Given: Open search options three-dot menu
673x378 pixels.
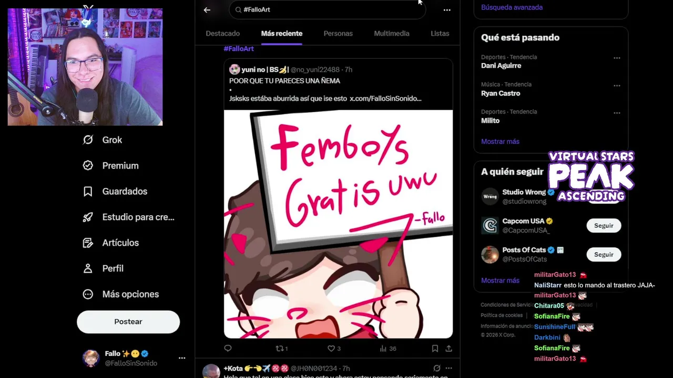Looking at the screenshot, I should (x=447, y=9).
